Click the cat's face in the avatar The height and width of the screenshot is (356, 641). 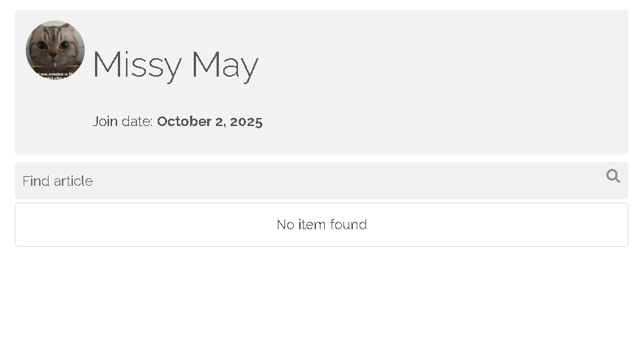coord(54,46)
